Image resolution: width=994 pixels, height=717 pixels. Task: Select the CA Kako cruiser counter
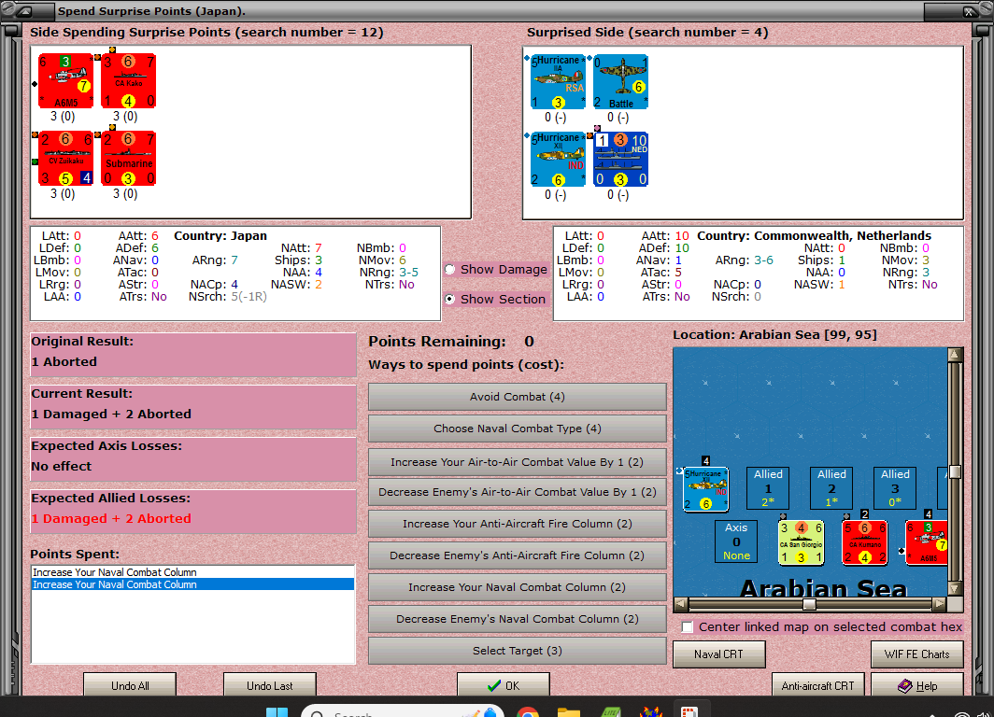point(129,81)
